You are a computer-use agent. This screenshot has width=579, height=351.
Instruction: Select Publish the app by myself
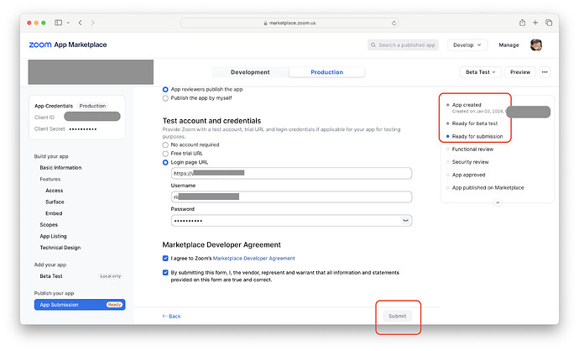point(165,98)
